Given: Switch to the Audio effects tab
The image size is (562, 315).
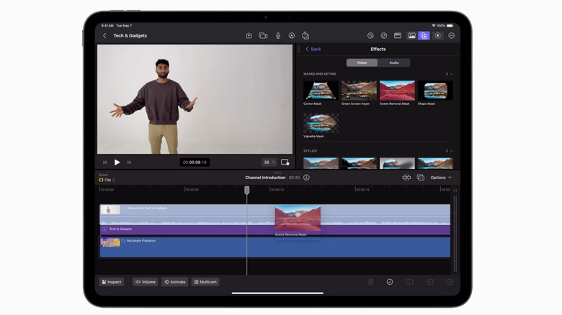Looking at the screenshot, I should (394, 63).
